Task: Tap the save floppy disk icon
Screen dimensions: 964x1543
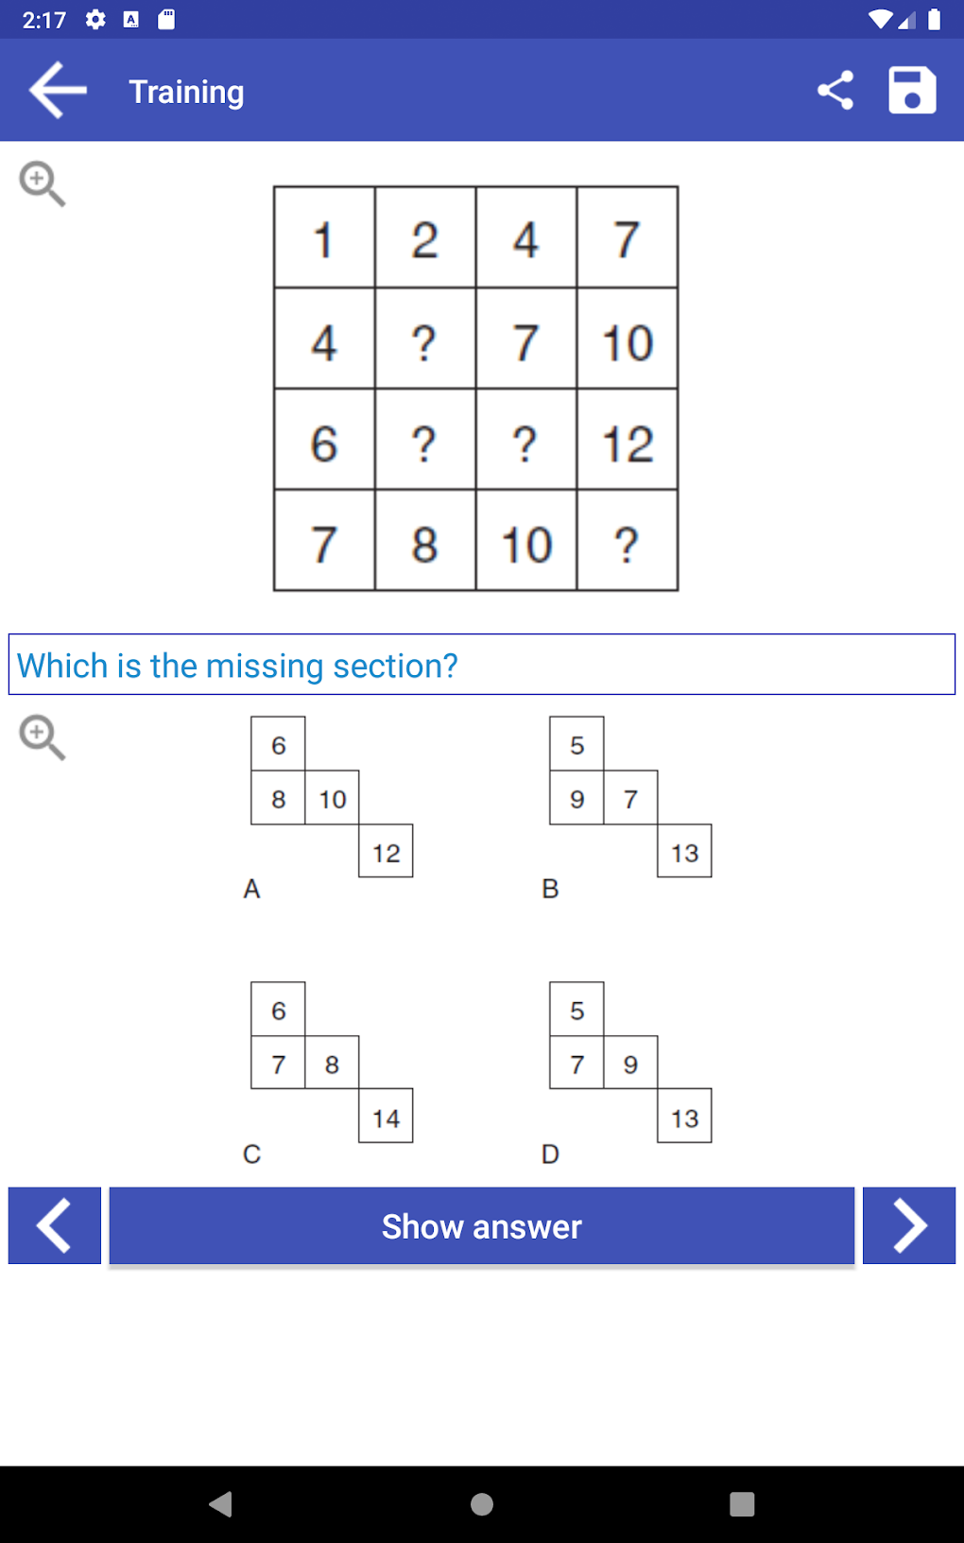Action: 912,91
